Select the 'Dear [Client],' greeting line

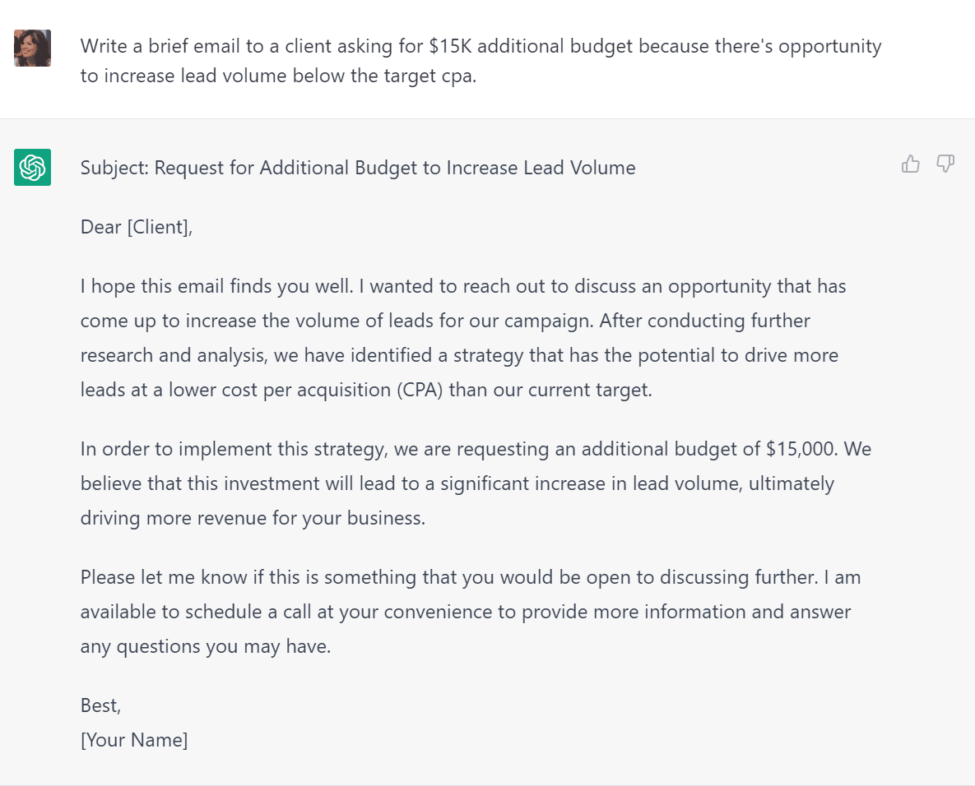click(x=137, y=227)
